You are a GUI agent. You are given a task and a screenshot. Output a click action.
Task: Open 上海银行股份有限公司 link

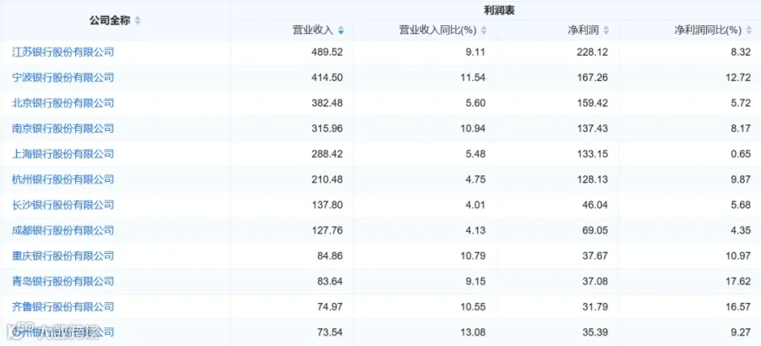(x=63, y=154)
